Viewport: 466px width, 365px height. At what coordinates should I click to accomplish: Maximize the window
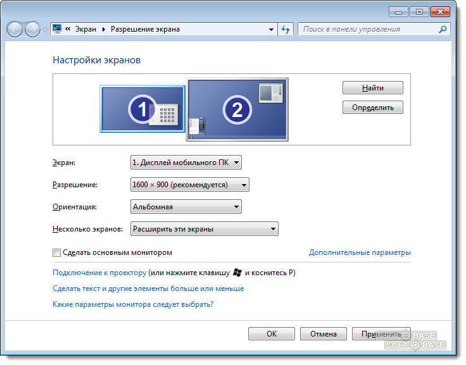click(419, 12)
